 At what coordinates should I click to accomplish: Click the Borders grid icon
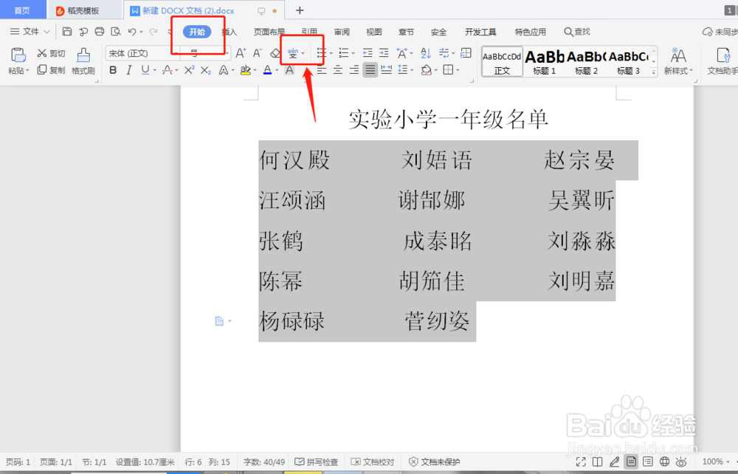(x=449, y=70)
